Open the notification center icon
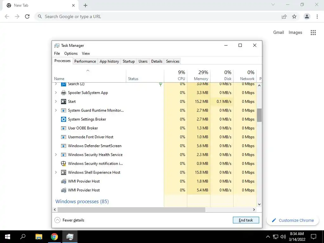The height and width of the screenshot is (243, 324). (x=314, y=237)
